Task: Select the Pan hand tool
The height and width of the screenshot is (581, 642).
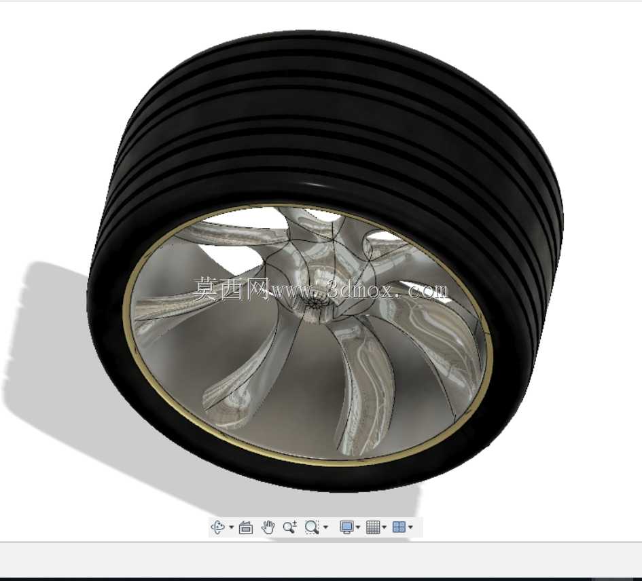Action: pyautogui.click(x=268, y=527)
